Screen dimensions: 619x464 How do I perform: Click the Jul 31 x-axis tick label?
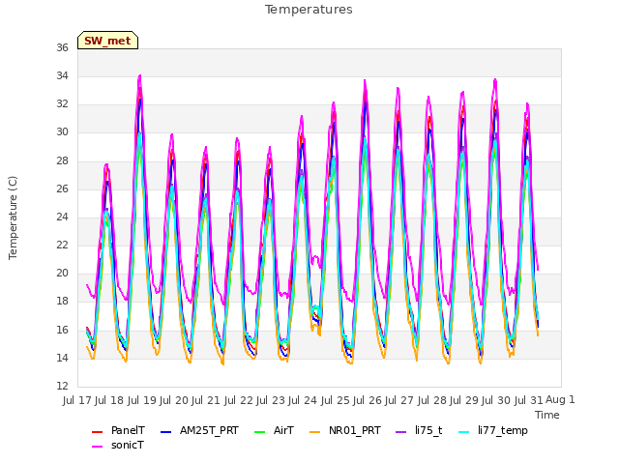click(529, 400)
